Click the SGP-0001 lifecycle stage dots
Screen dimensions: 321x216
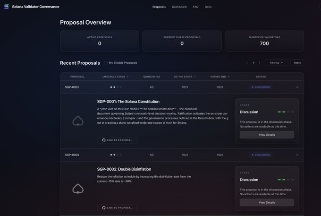pyautogui.click(x=116, y=87)
